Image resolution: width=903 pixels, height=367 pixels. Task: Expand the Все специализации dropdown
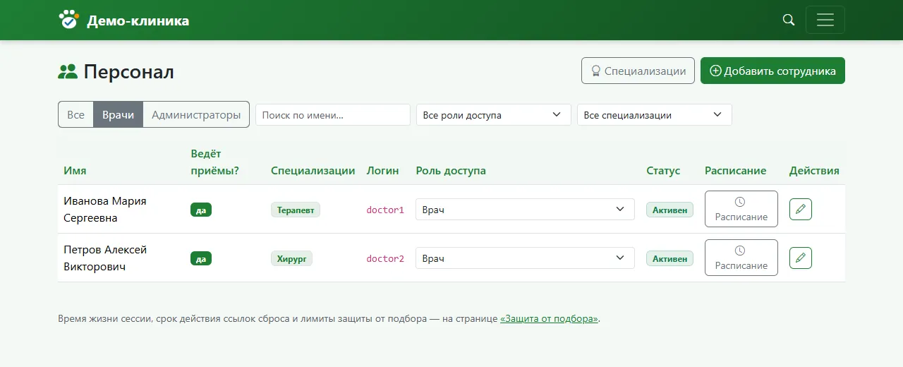655,115
